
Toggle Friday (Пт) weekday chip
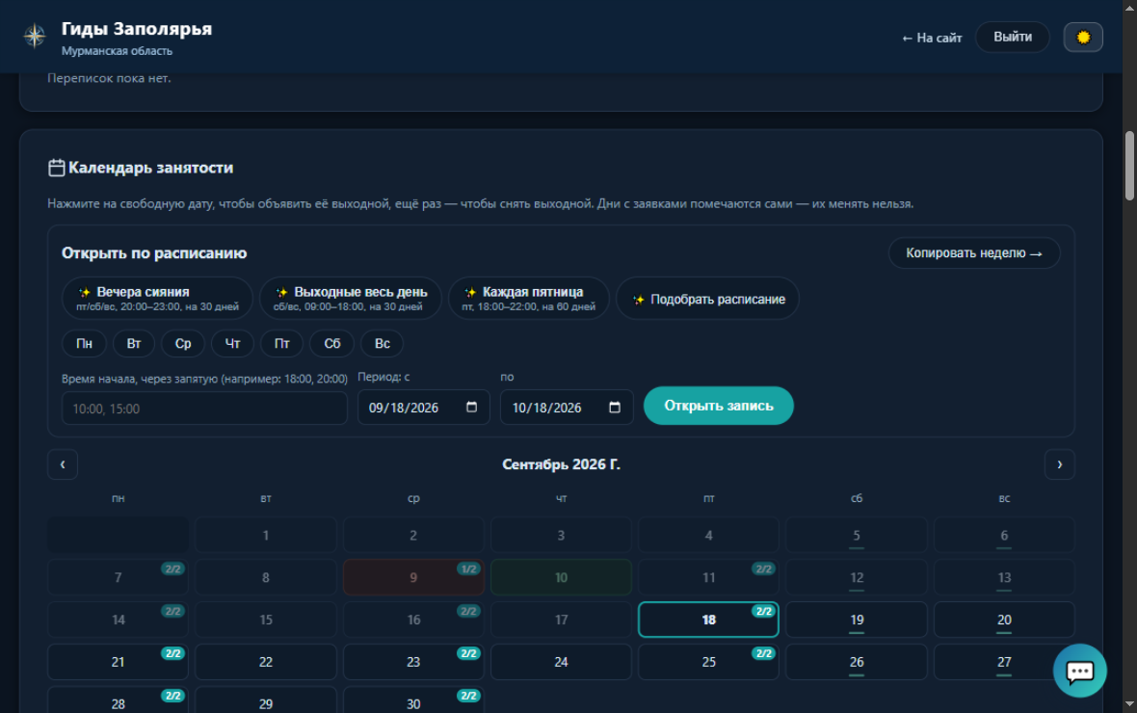pos(281,344)
